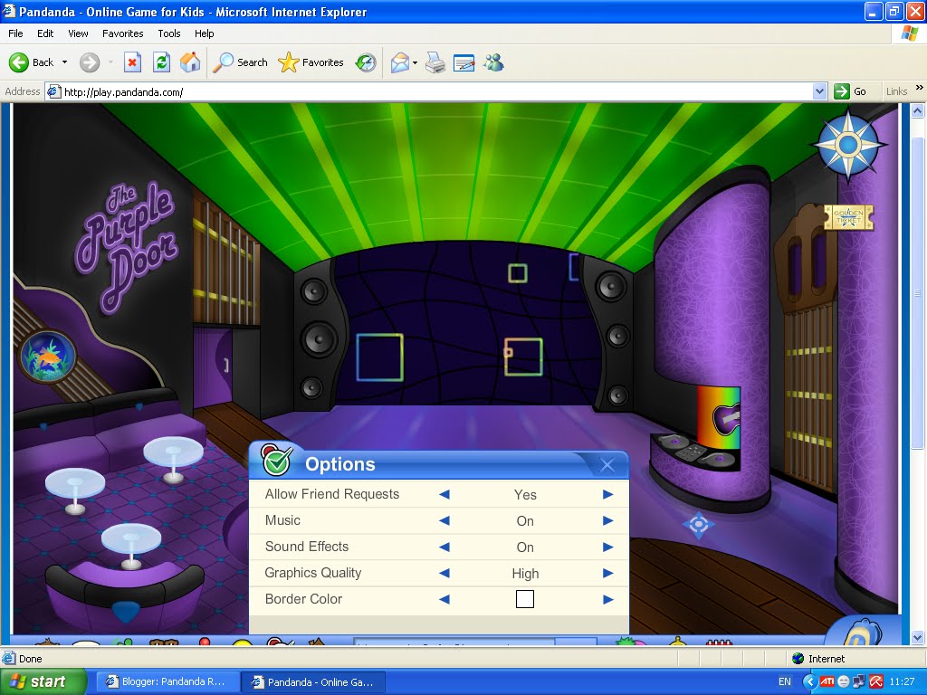
Task: Previous Border Color with left arrow
Action: 444,599
